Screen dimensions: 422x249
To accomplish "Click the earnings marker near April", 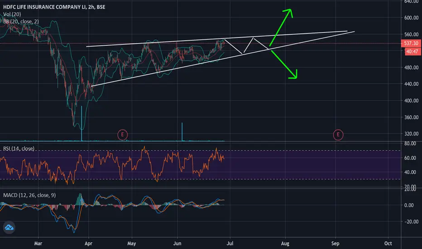I will [122, 134].
